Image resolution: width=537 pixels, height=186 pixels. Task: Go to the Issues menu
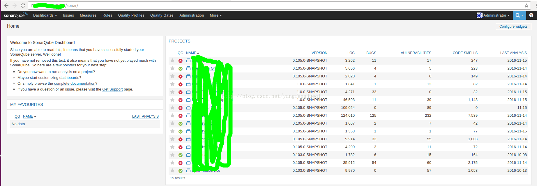click(x=68, y=15)
